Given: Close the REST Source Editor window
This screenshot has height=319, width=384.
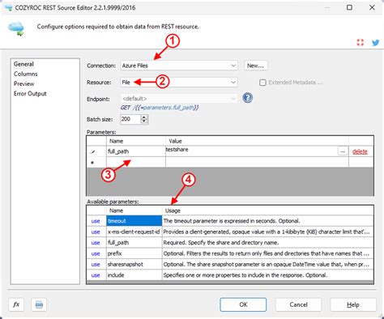Looking at the screenshot, I should (x=372, y=7).
